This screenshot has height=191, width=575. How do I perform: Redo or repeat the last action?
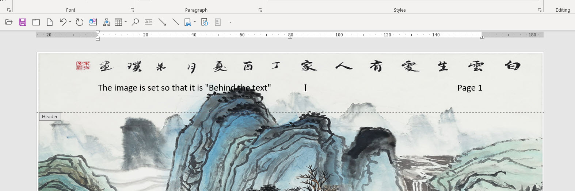[79, 22]
